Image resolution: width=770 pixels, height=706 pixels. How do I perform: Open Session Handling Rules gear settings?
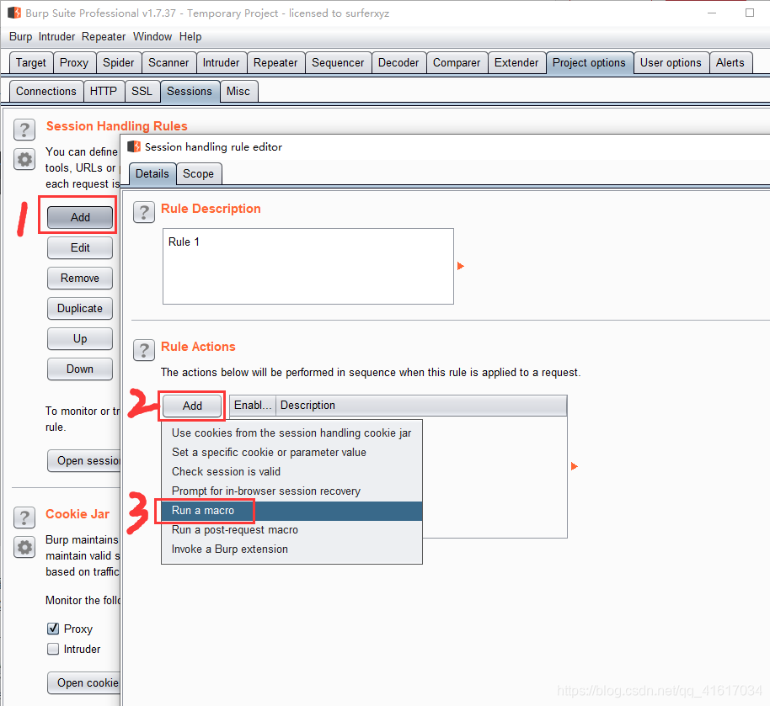tap(24, 159)
